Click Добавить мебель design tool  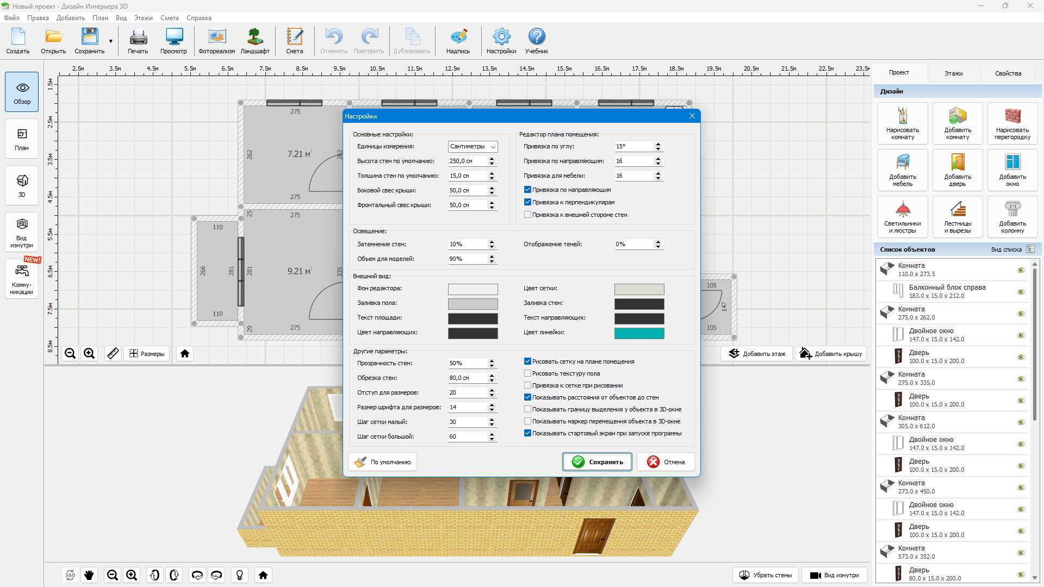(x=903, y=170)
